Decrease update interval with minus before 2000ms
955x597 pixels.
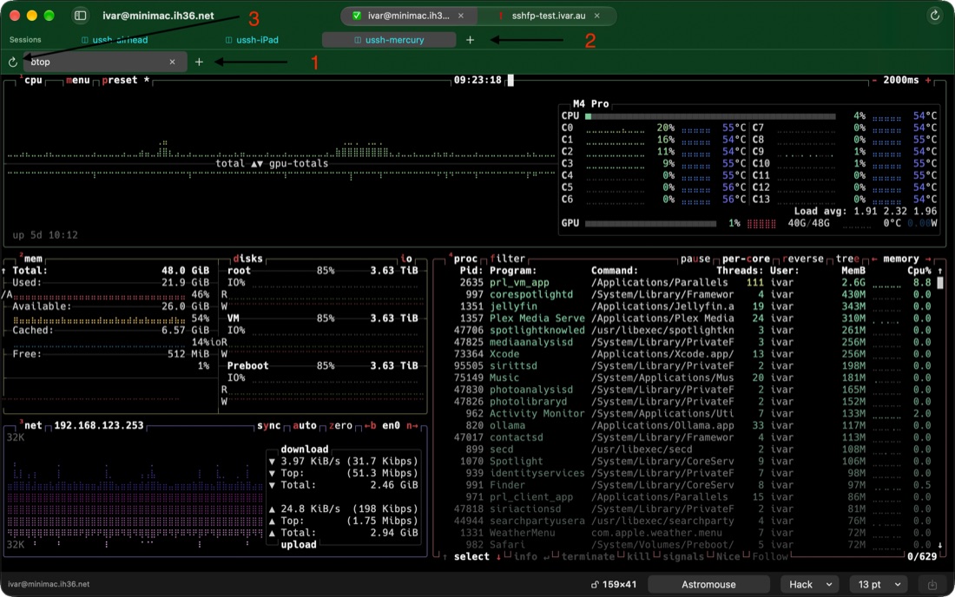[x=874, y=81]
